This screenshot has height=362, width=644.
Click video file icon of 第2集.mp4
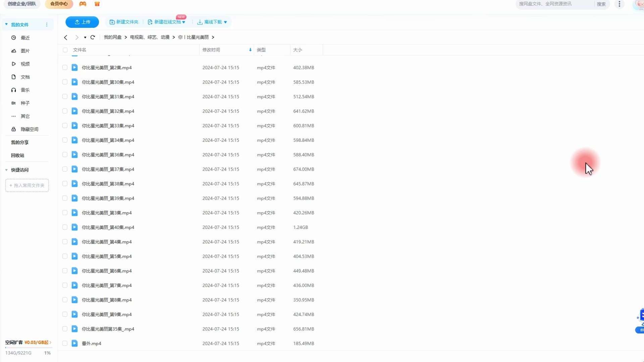click(74, 68)
